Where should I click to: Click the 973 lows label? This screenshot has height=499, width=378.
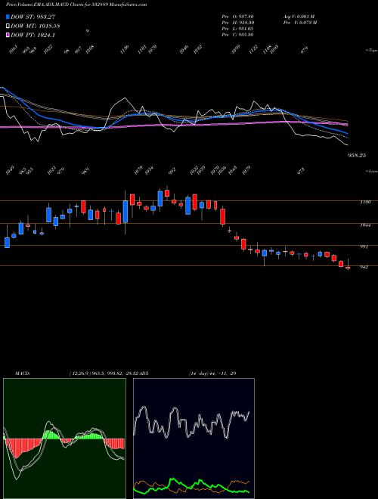(301, 171)
